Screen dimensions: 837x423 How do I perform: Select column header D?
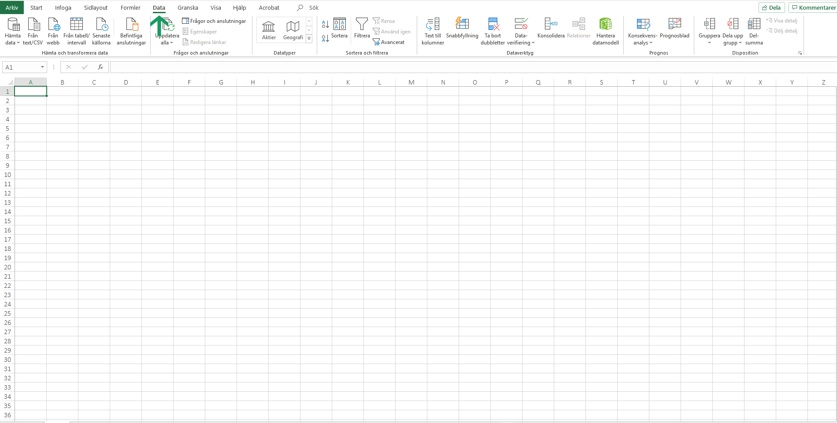point(126,82)
